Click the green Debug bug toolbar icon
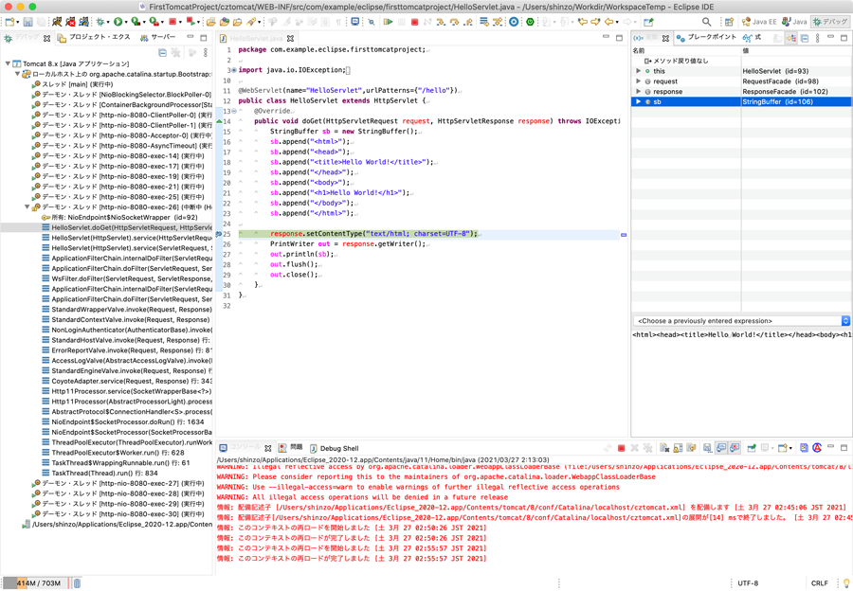Image resolution: width=853 pixels, height=591 pixels. 100,22
